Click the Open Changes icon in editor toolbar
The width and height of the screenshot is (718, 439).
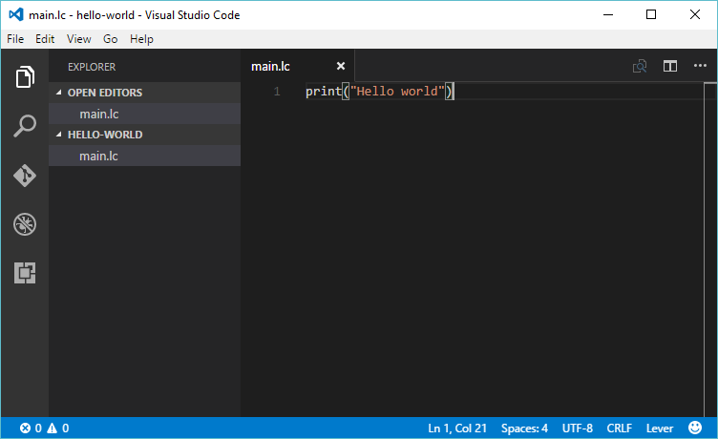[640, 66]
